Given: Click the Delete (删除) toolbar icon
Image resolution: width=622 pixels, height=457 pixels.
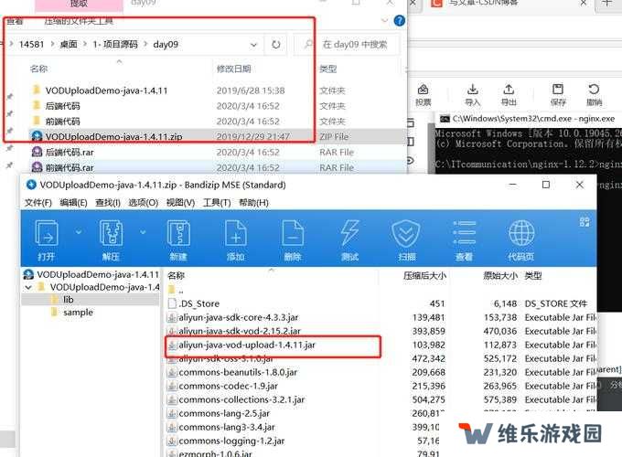Looking at the screenshot, I should [x=293, y=239].
